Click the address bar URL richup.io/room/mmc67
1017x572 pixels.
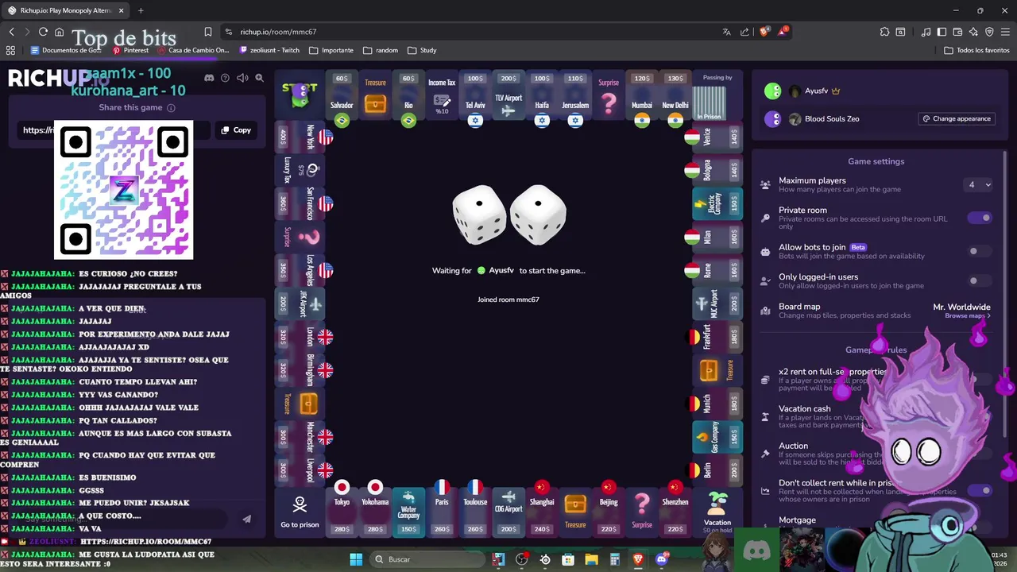point(278,32)
